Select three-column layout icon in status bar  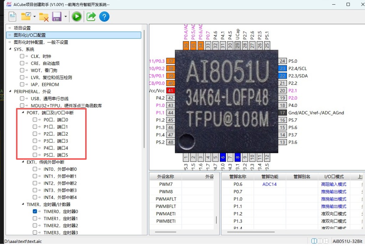320,241
